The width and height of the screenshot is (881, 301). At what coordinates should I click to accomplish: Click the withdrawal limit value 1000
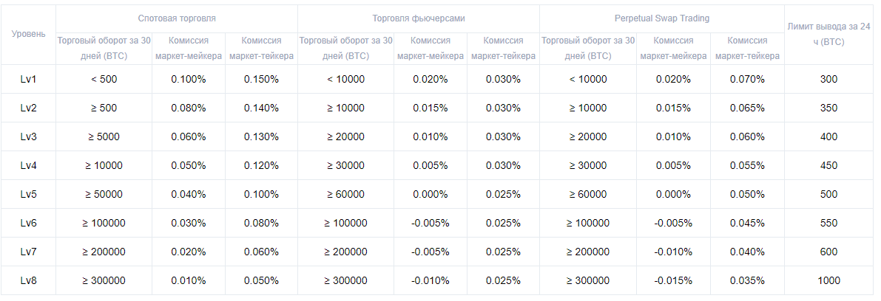point(828,280)
